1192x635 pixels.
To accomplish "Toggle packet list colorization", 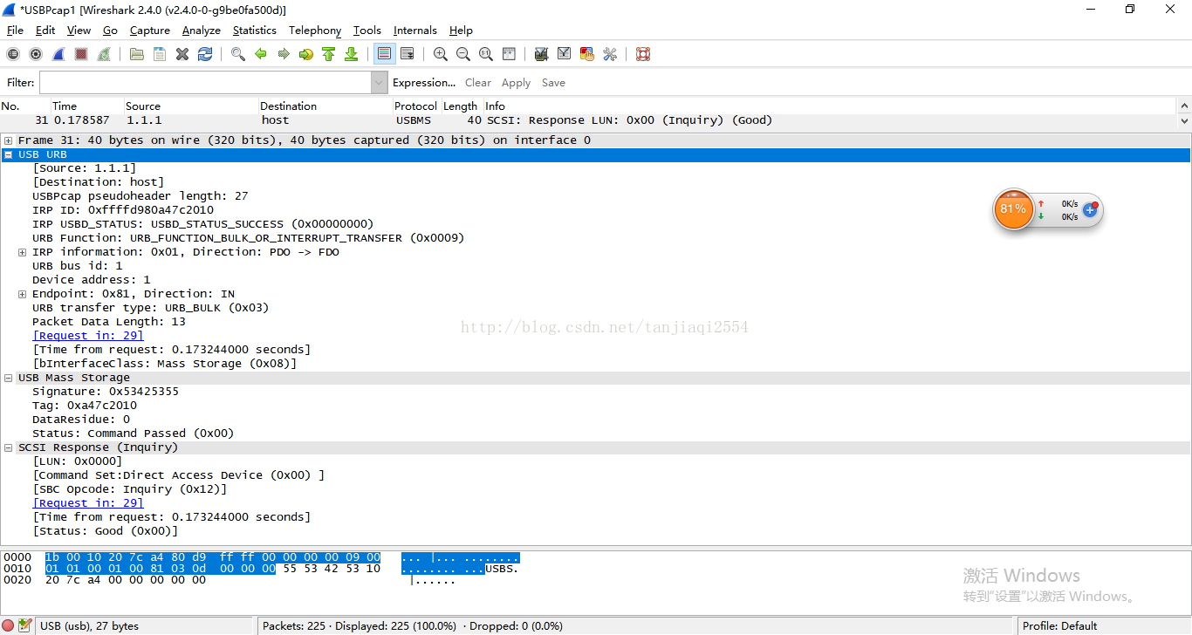I will [384, 54].
